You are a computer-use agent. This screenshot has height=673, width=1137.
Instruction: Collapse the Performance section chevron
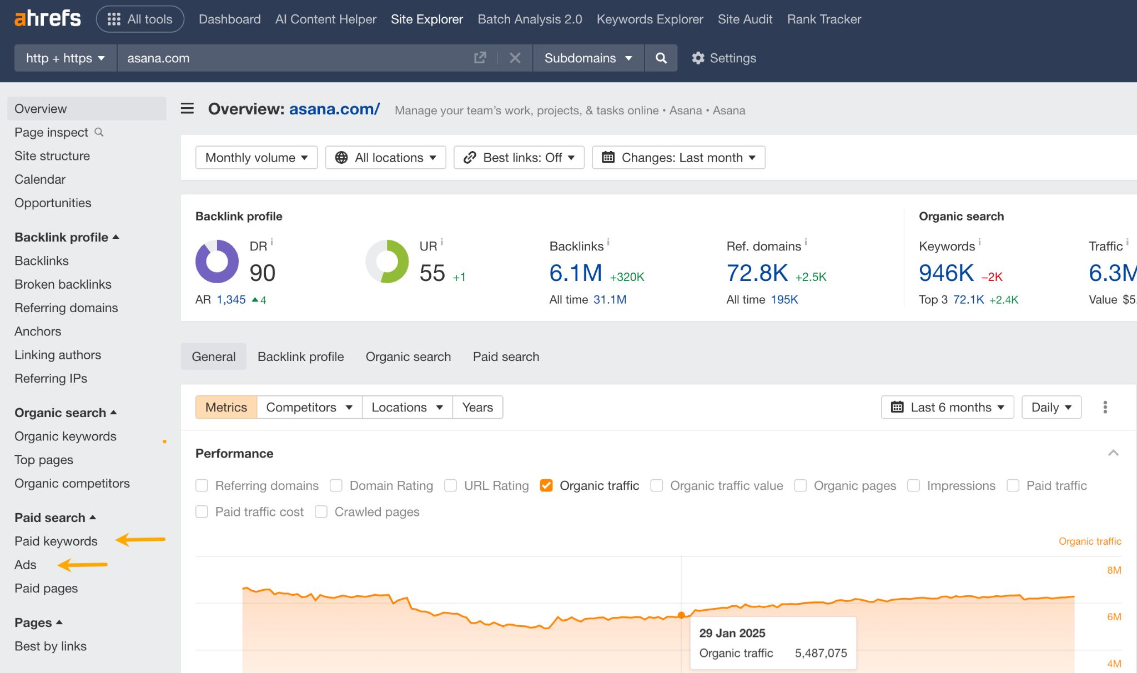[1113, 453]
